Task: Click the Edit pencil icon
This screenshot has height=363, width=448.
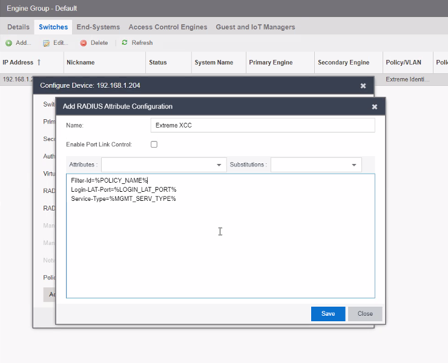Action: click(x=47, y=43)
